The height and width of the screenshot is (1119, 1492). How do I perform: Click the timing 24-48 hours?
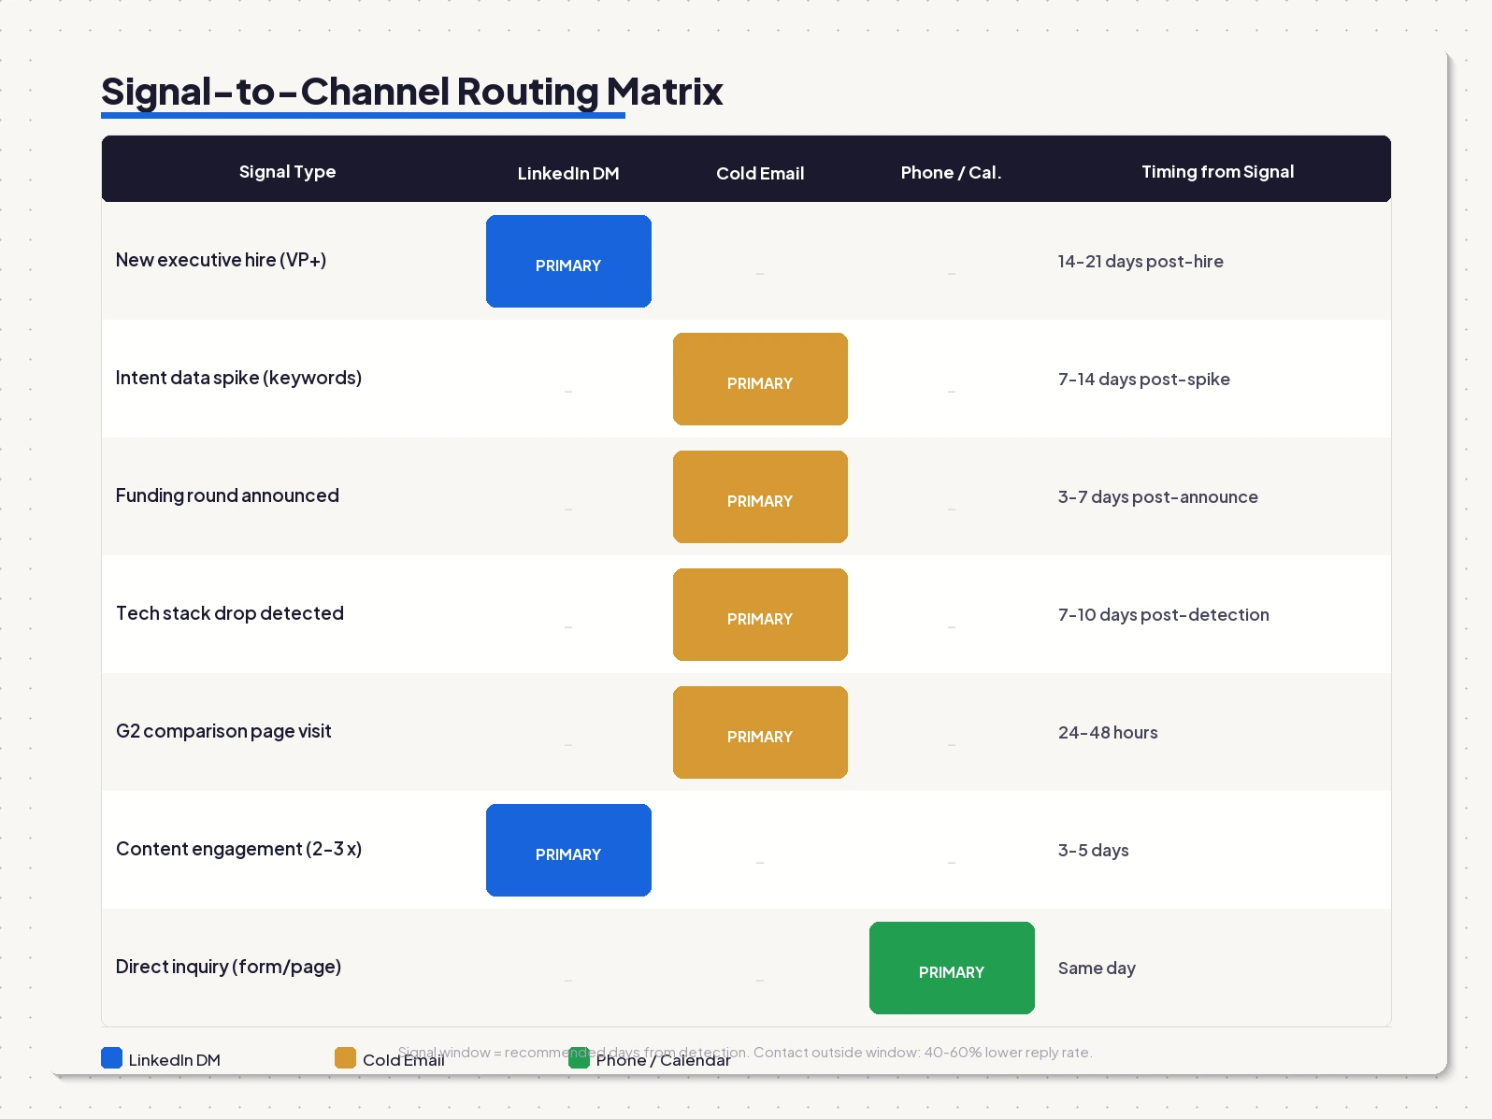1108,733
